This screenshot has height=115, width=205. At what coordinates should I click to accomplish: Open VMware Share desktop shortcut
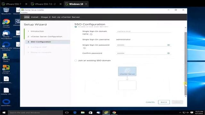click(6, 57)
